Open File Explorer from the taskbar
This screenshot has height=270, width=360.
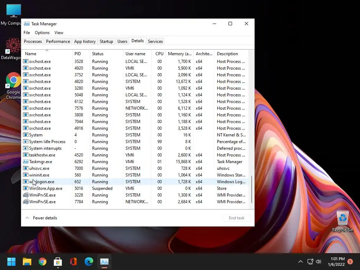tap(27, 261)
